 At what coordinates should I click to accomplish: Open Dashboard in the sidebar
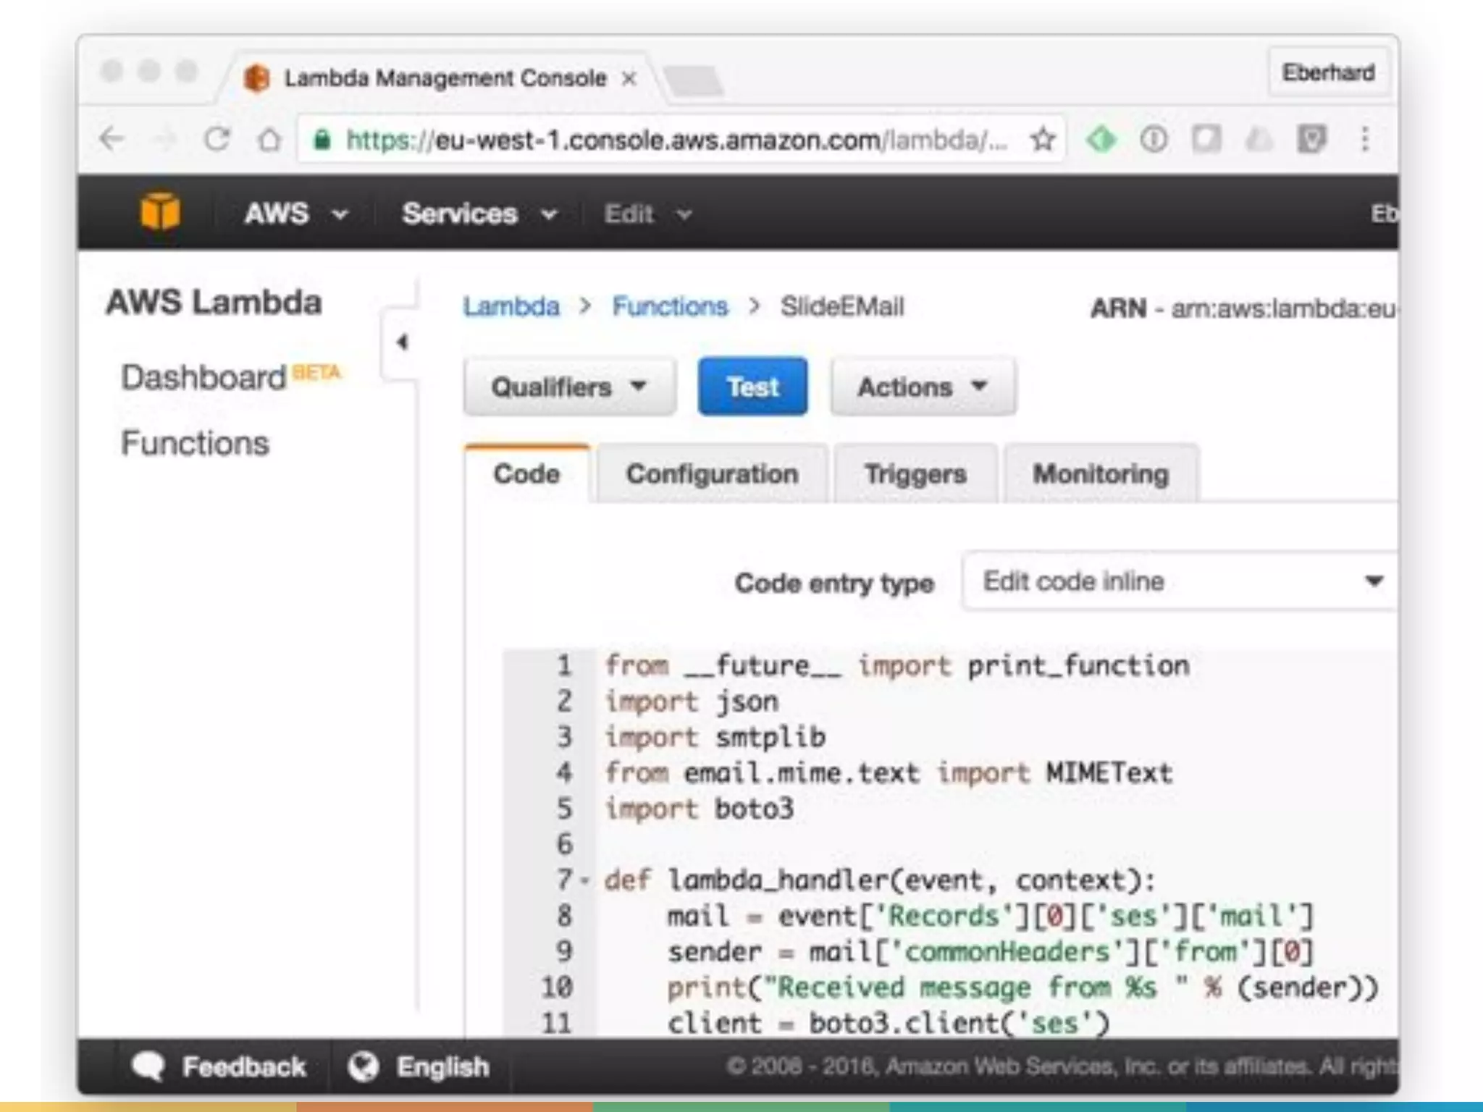(x=204, y=377)
